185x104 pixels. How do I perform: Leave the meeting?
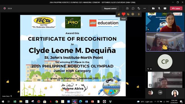click(176, 8)
